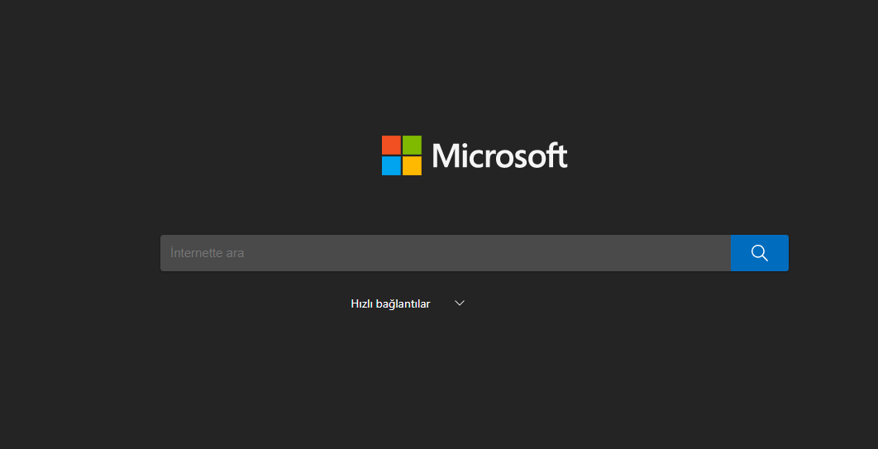The width and height of the screenshot is (878, 449).
Task: Click the Microsoft four-square logo
Action: [402, 155]
